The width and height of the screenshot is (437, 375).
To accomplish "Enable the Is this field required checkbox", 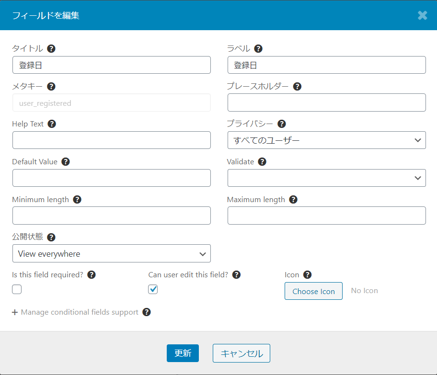I will point(17,289).
